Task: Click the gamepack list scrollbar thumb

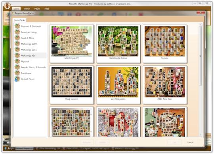Action: 200,56
